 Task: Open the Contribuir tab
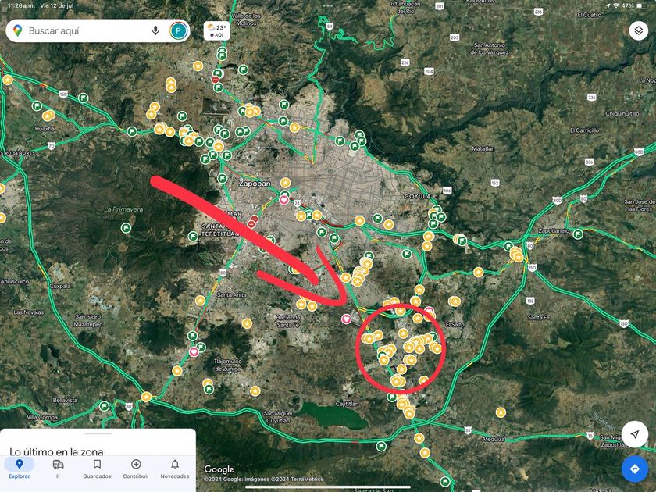136,469
